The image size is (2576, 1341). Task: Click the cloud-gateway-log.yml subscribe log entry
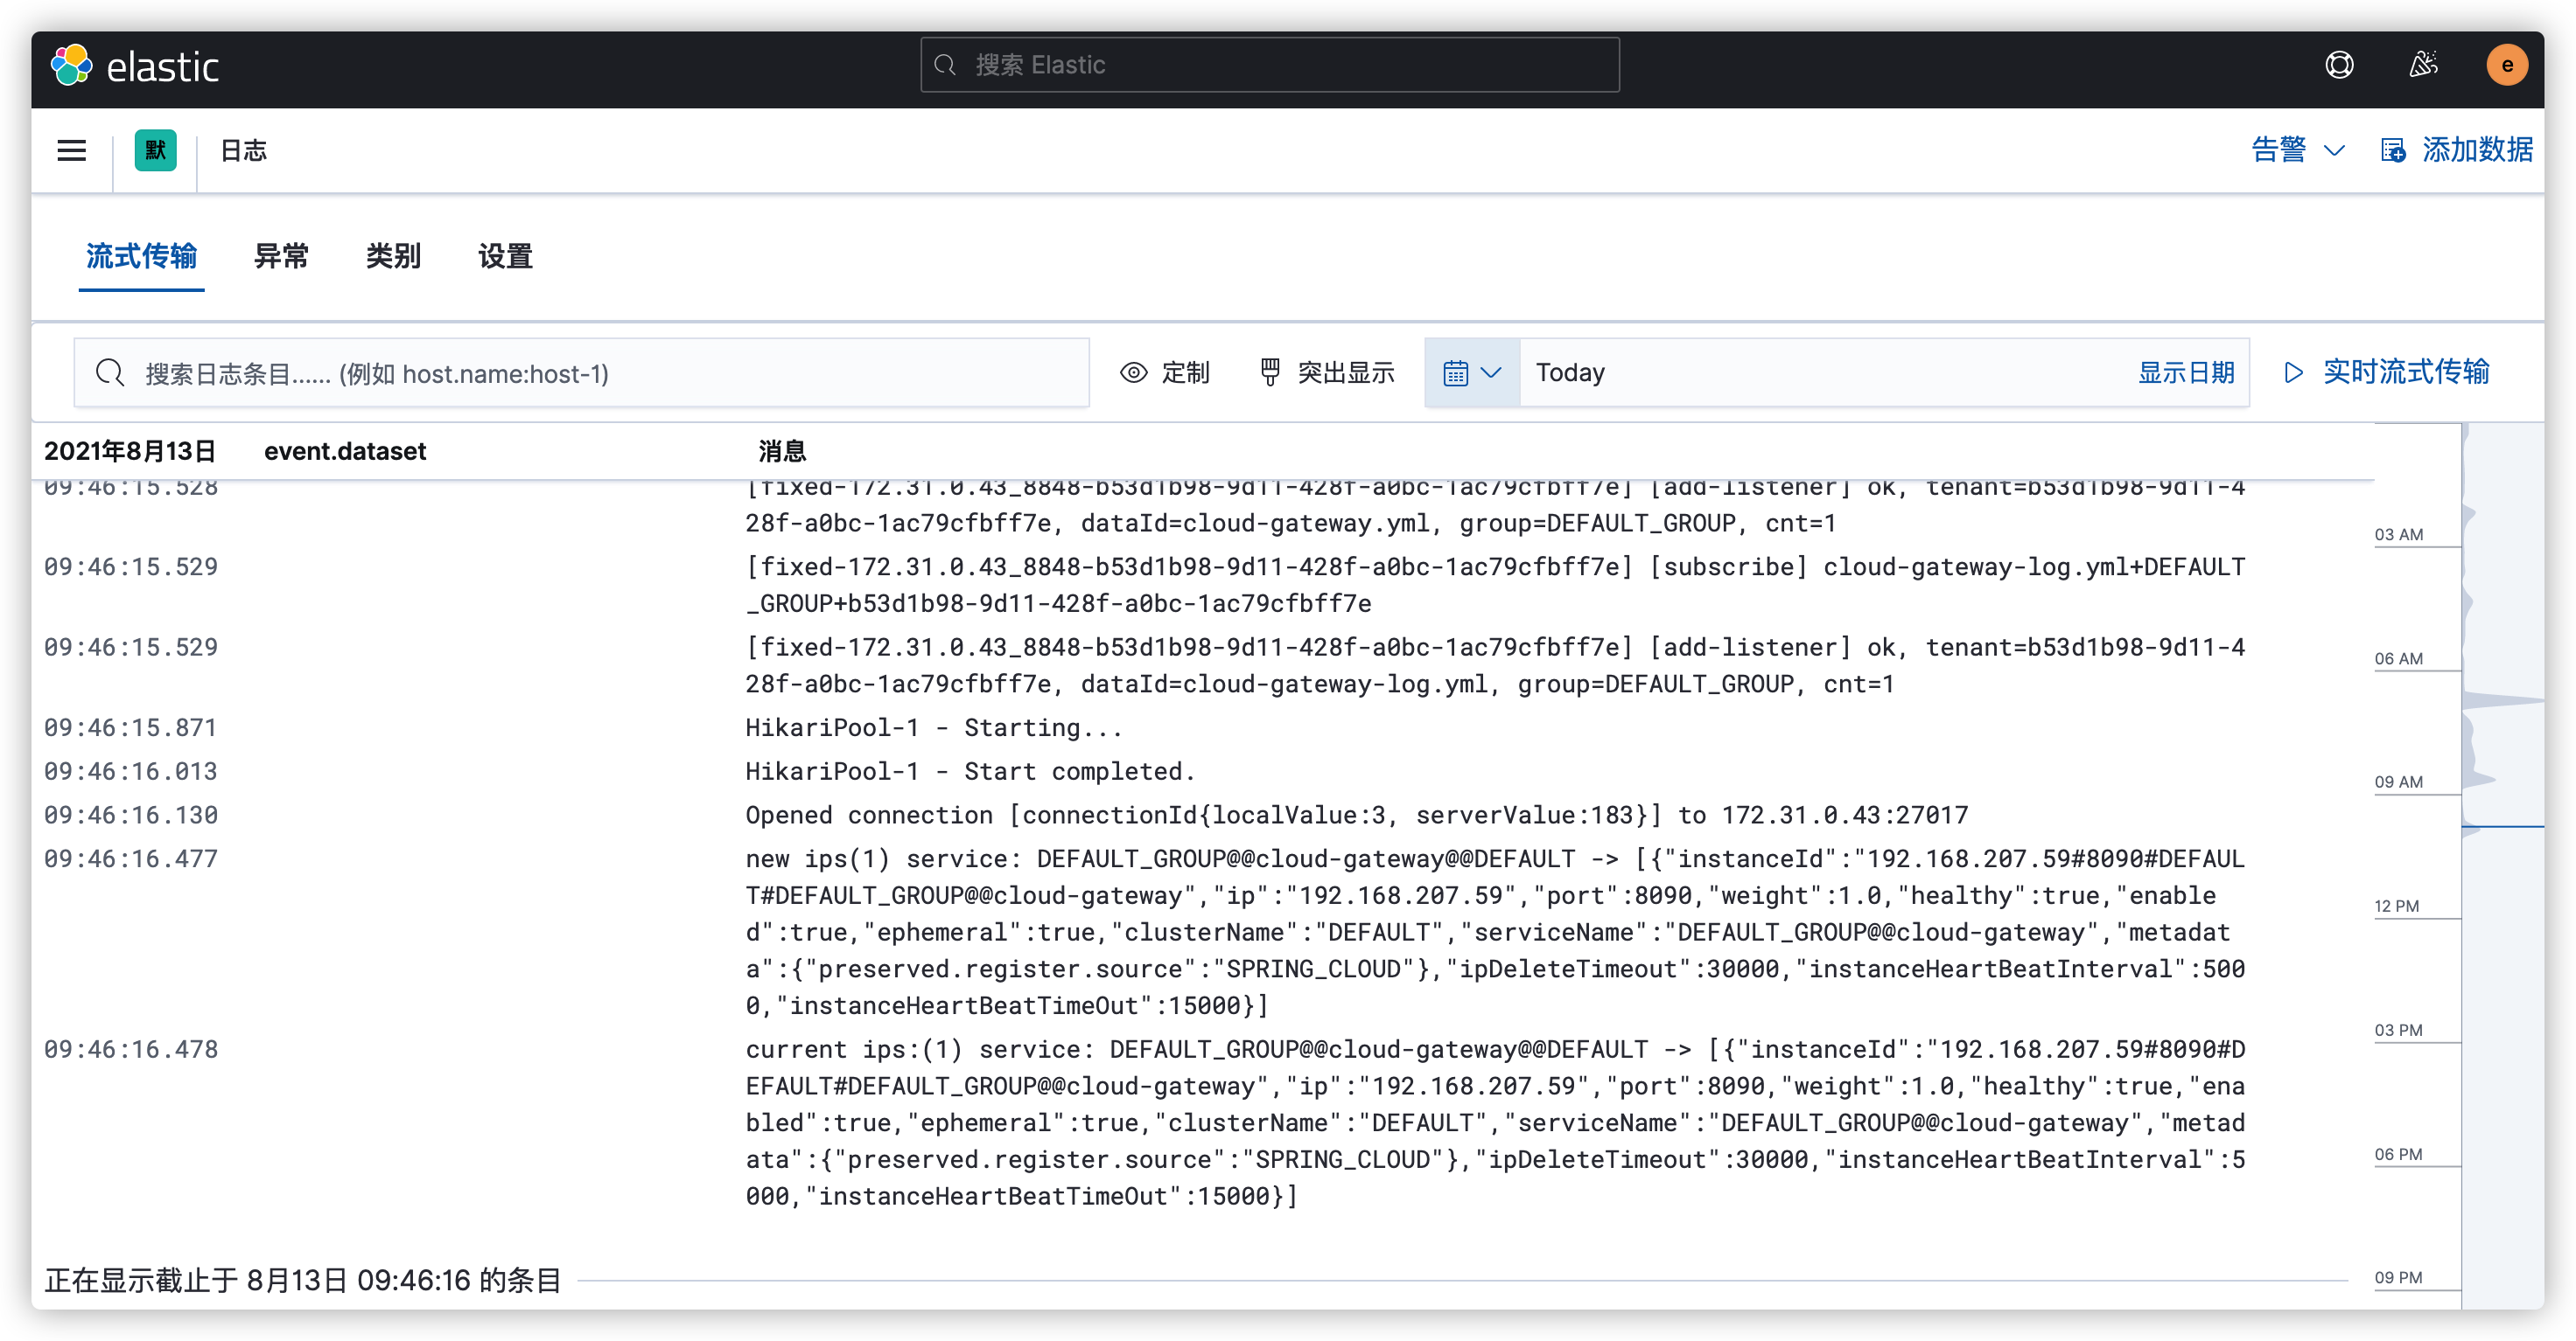[1495, 586]
